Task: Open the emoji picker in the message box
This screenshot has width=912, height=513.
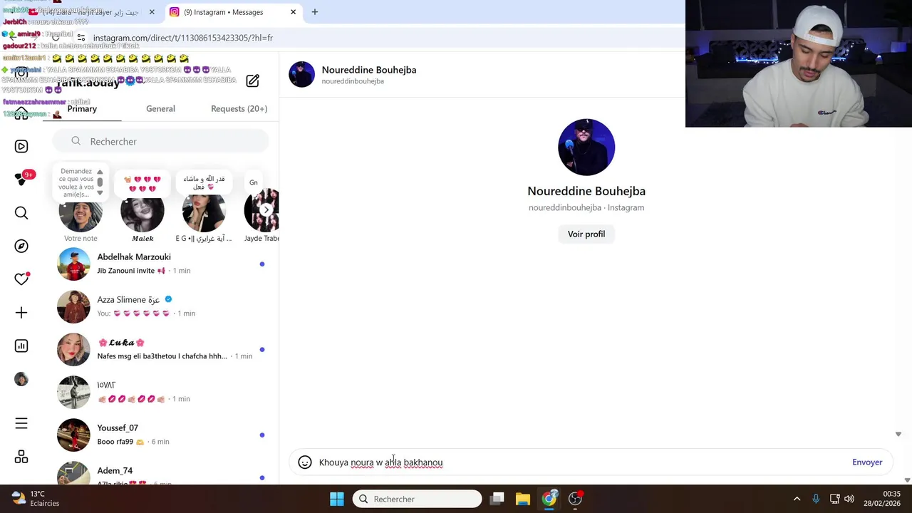Action: pyautogui.click(x=305, y=462)
